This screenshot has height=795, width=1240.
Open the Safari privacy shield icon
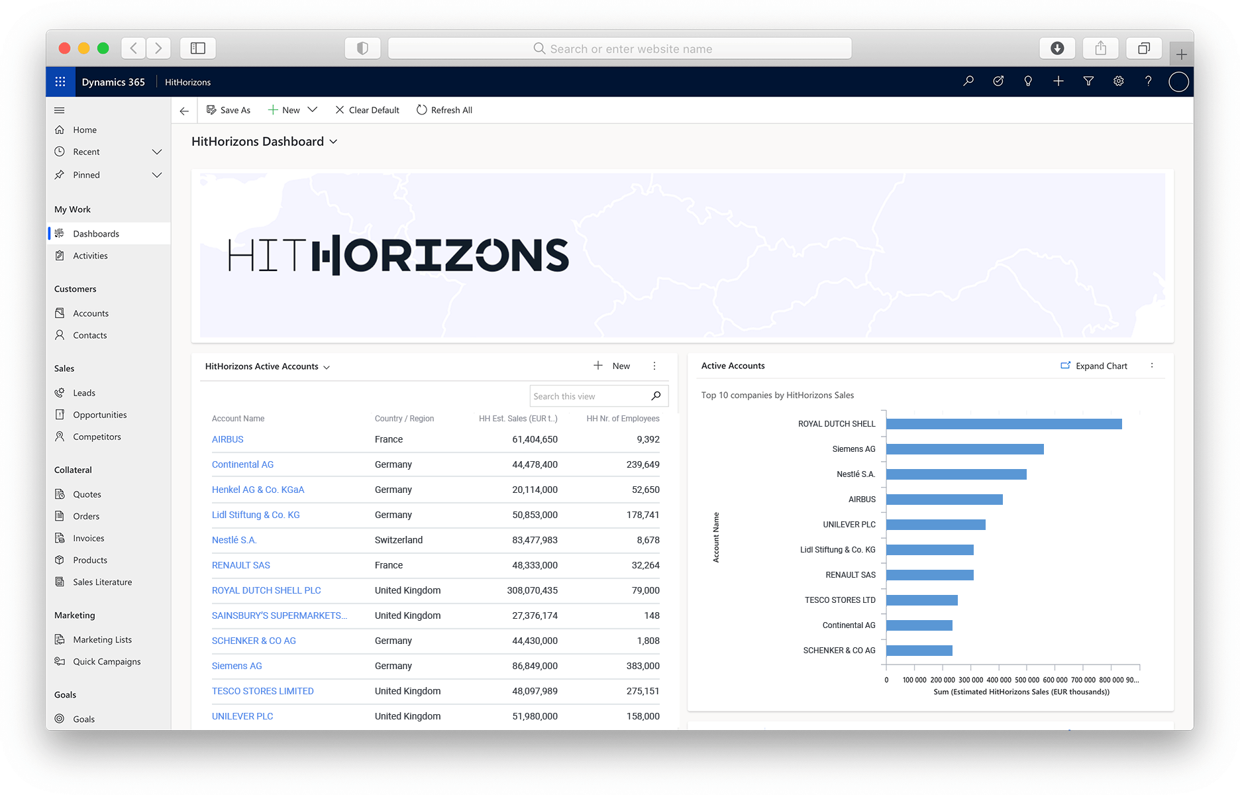point(362,48)
